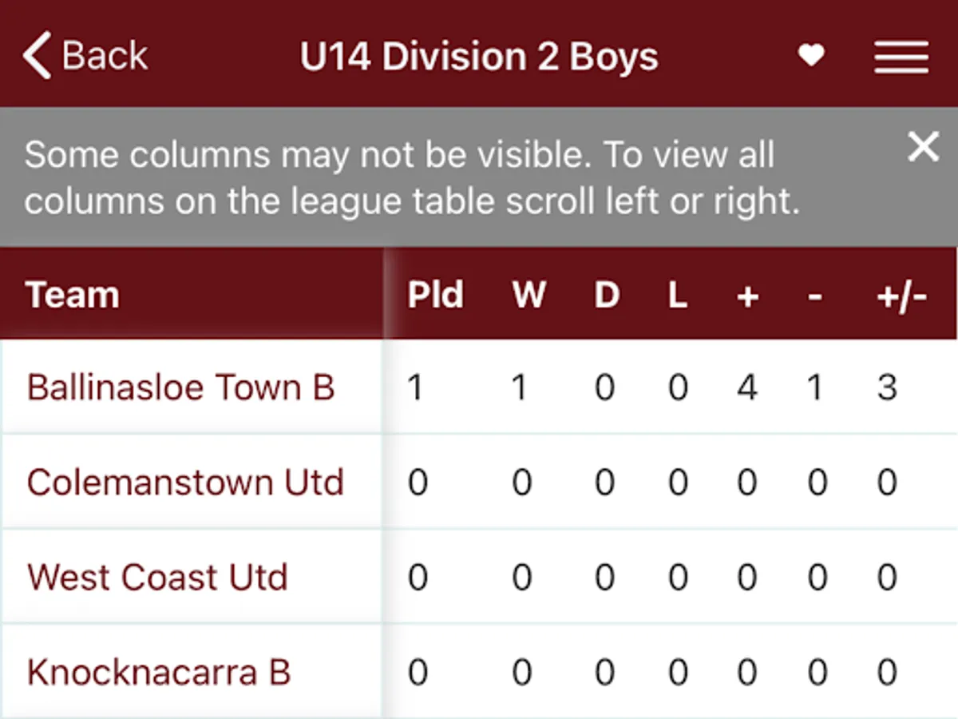Click the W column header
958x719 pixels.
click(528, 295)
